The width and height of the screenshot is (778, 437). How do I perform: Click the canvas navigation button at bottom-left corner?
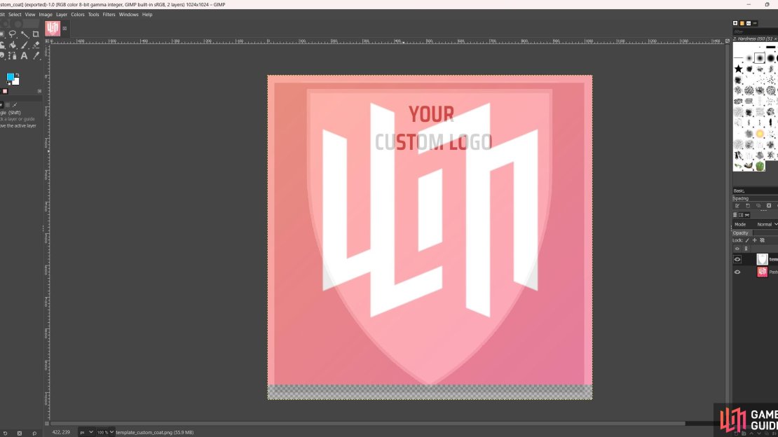point(47,424)
